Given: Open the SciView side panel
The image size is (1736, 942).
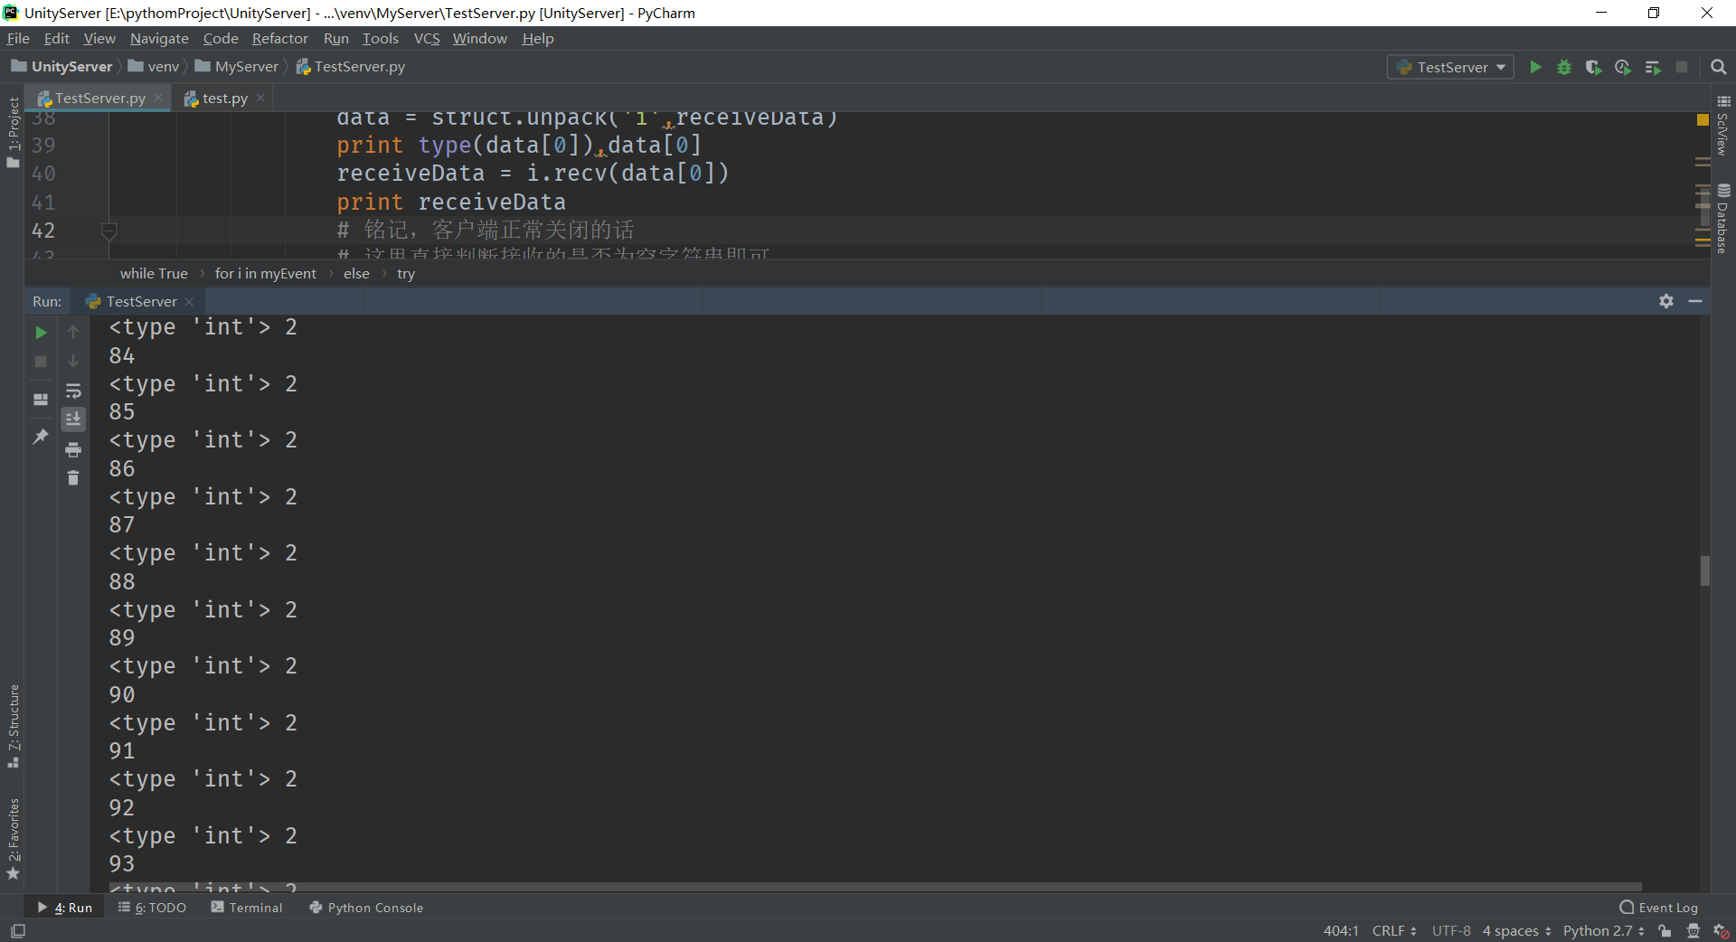Looking at the screenshot, I should pos(1723,126).
